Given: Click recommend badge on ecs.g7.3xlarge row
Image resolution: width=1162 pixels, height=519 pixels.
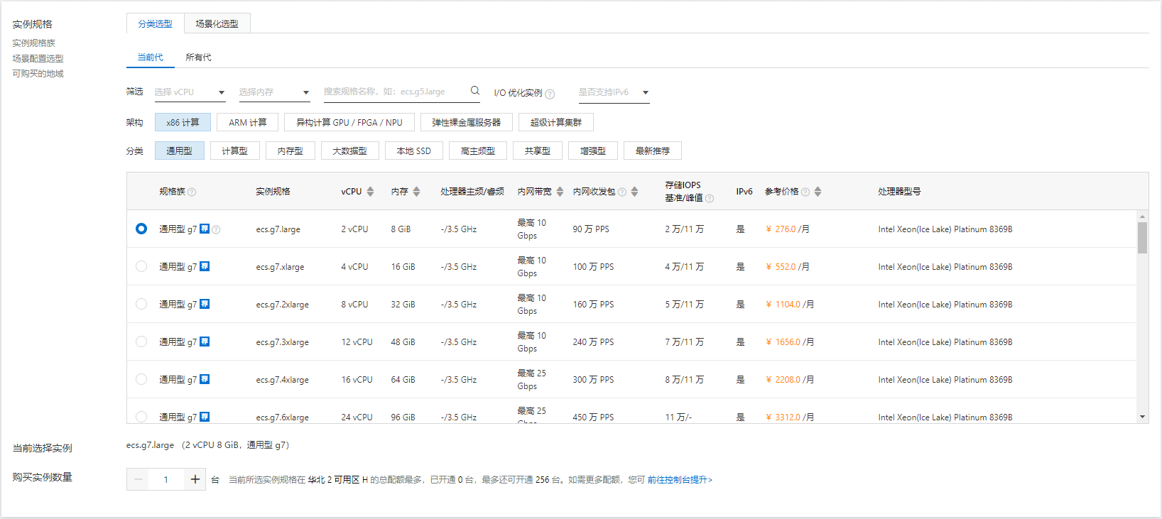Looking at the screenshot, I should 205,342.
